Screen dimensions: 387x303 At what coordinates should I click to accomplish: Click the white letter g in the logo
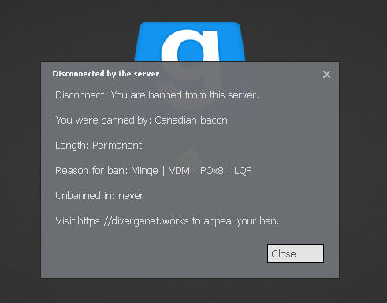coord(190,46)
